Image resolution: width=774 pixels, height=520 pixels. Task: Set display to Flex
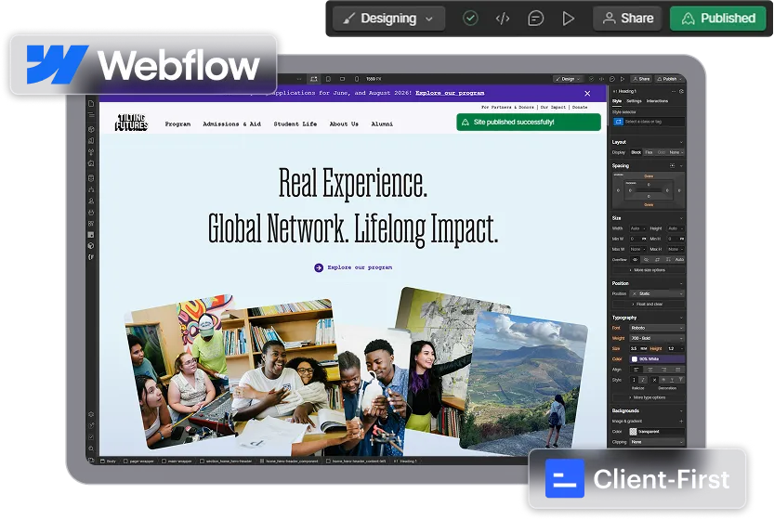point(649,152)
